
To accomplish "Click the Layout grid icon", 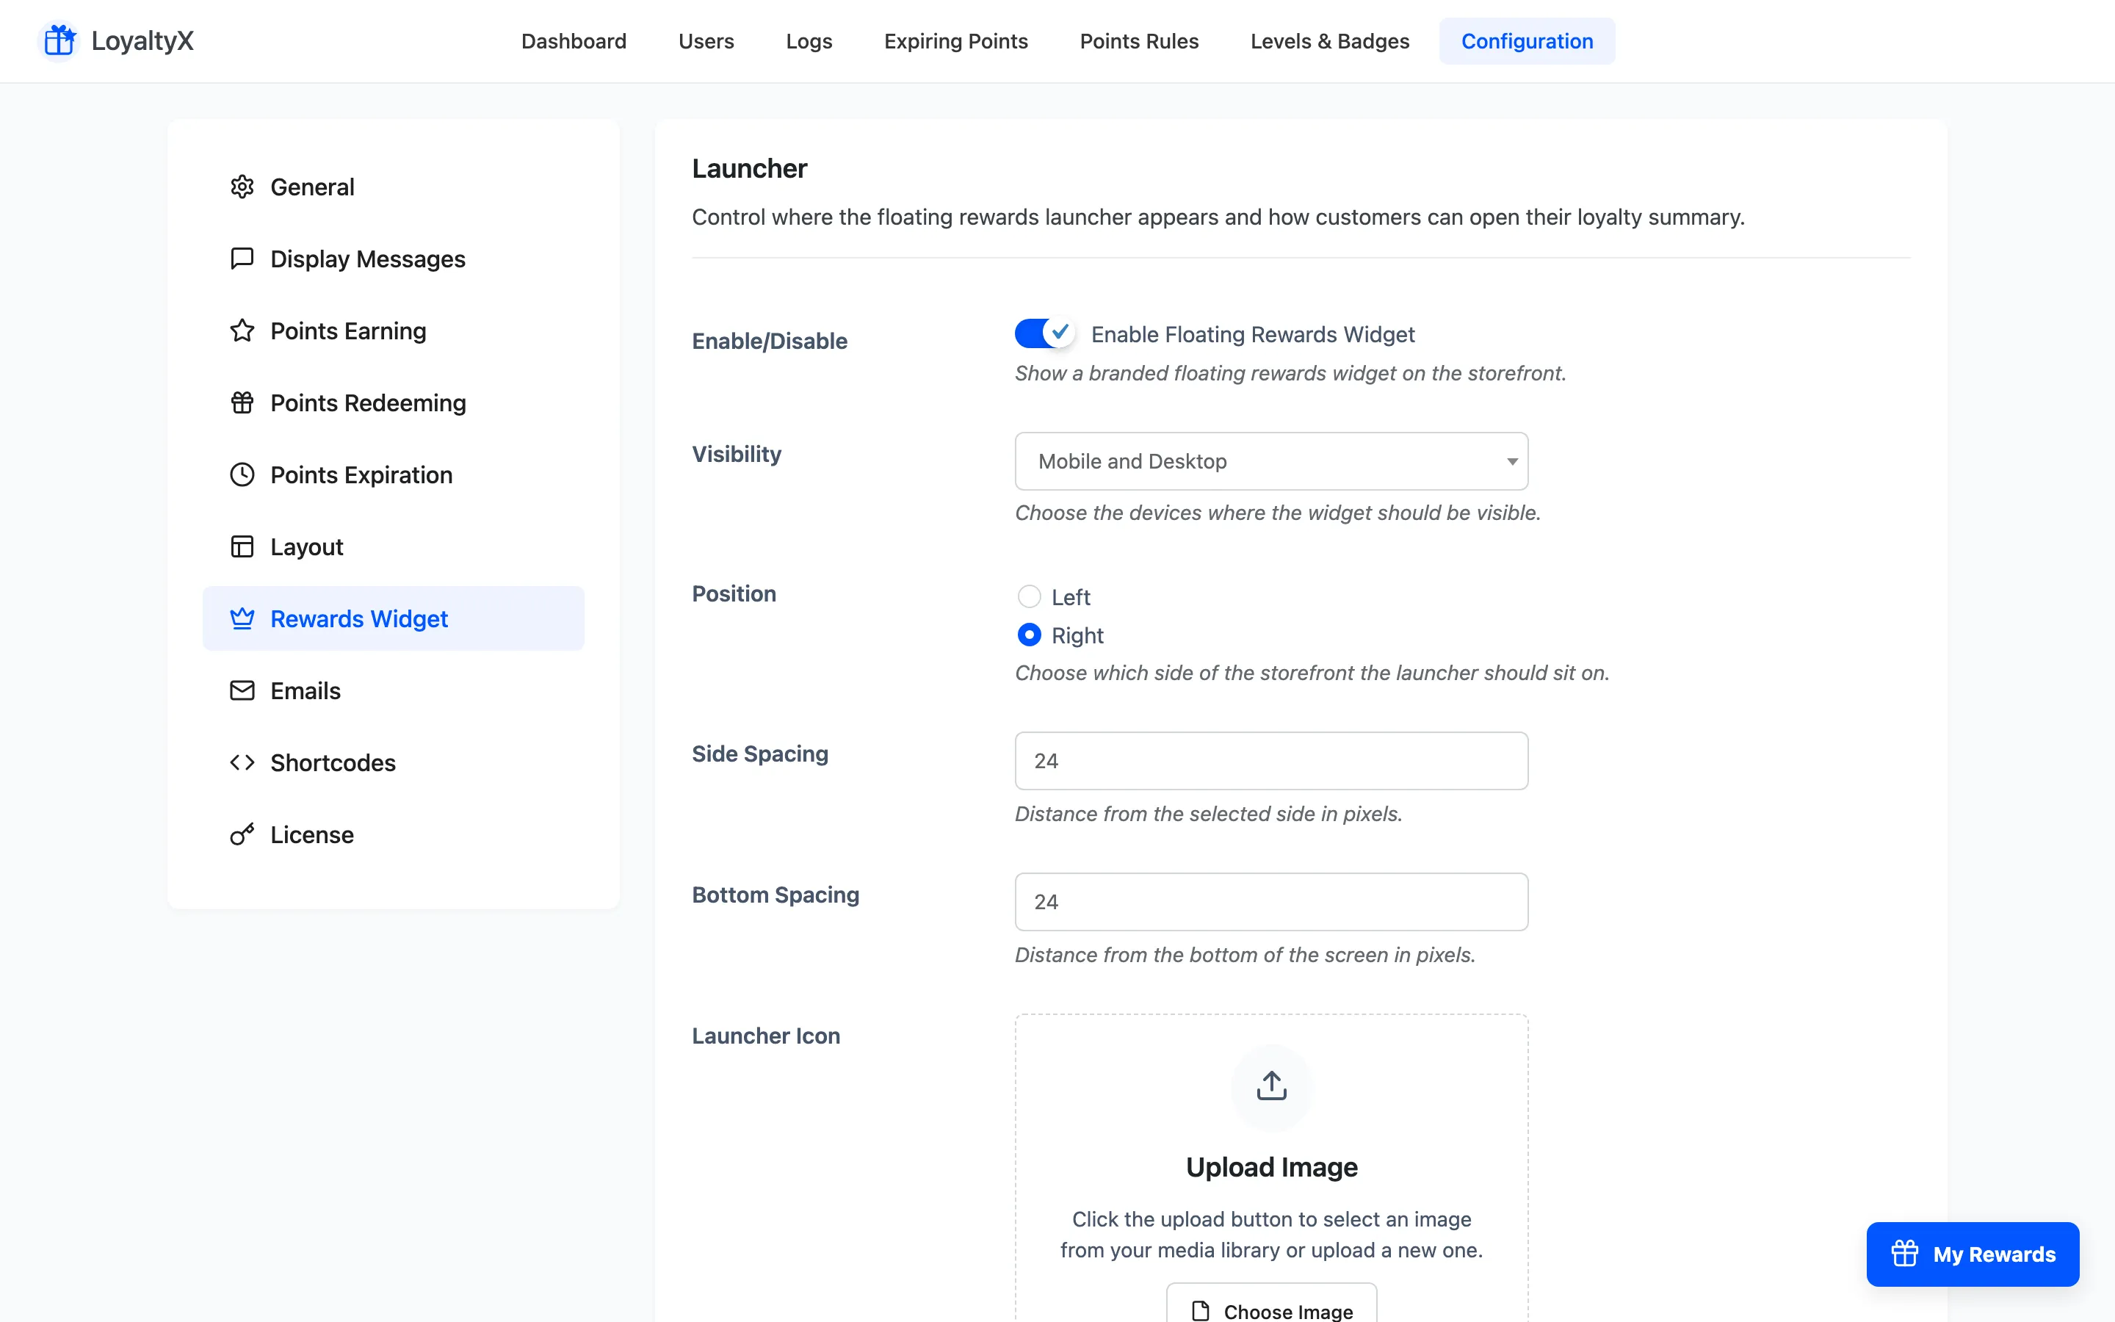I will coord(242,546).
